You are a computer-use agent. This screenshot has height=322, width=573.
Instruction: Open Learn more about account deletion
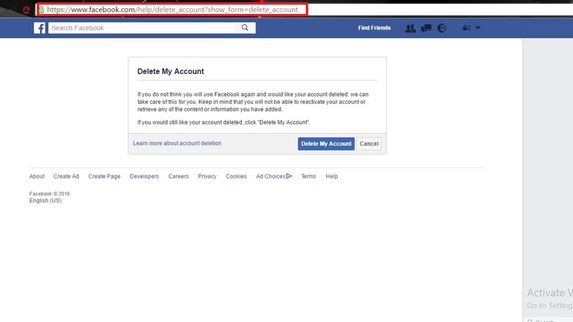177,143
